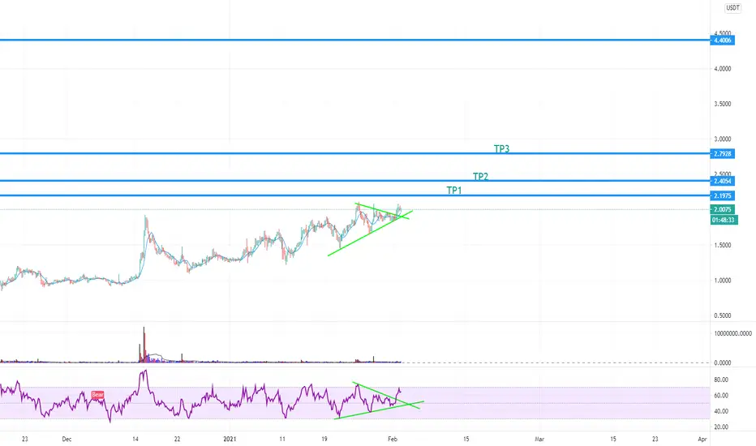Select the TP1 text annotation
756x446 pixels.
click(x=454, y=191)
